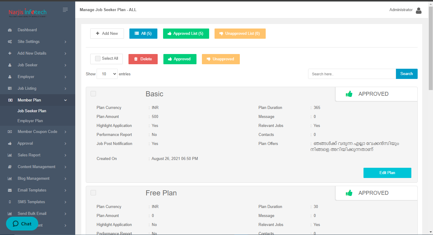Expand the Approval submenu arrow
Viewport: 433px width, 235px height.
coord(65,143)
